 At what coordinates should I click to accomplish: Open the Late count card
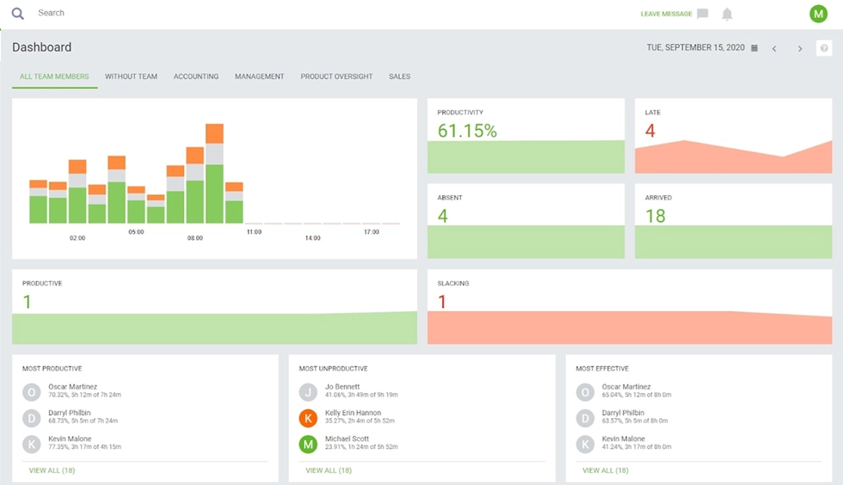[x=733, y=136]
